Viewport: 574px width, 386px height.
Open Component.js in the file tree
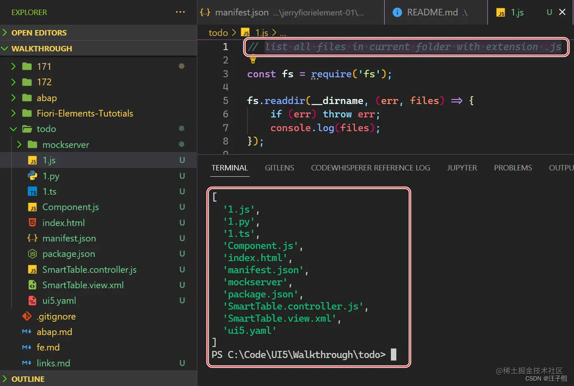click(x=71, y=207)
